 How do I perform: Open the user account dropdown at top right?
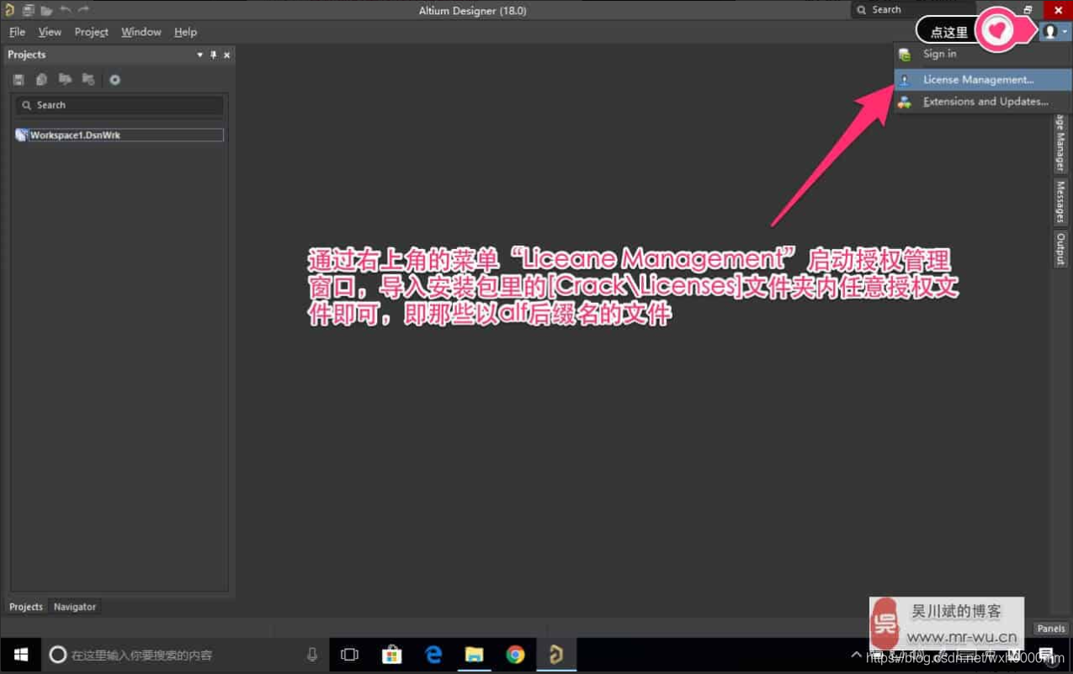(1054, 32)
